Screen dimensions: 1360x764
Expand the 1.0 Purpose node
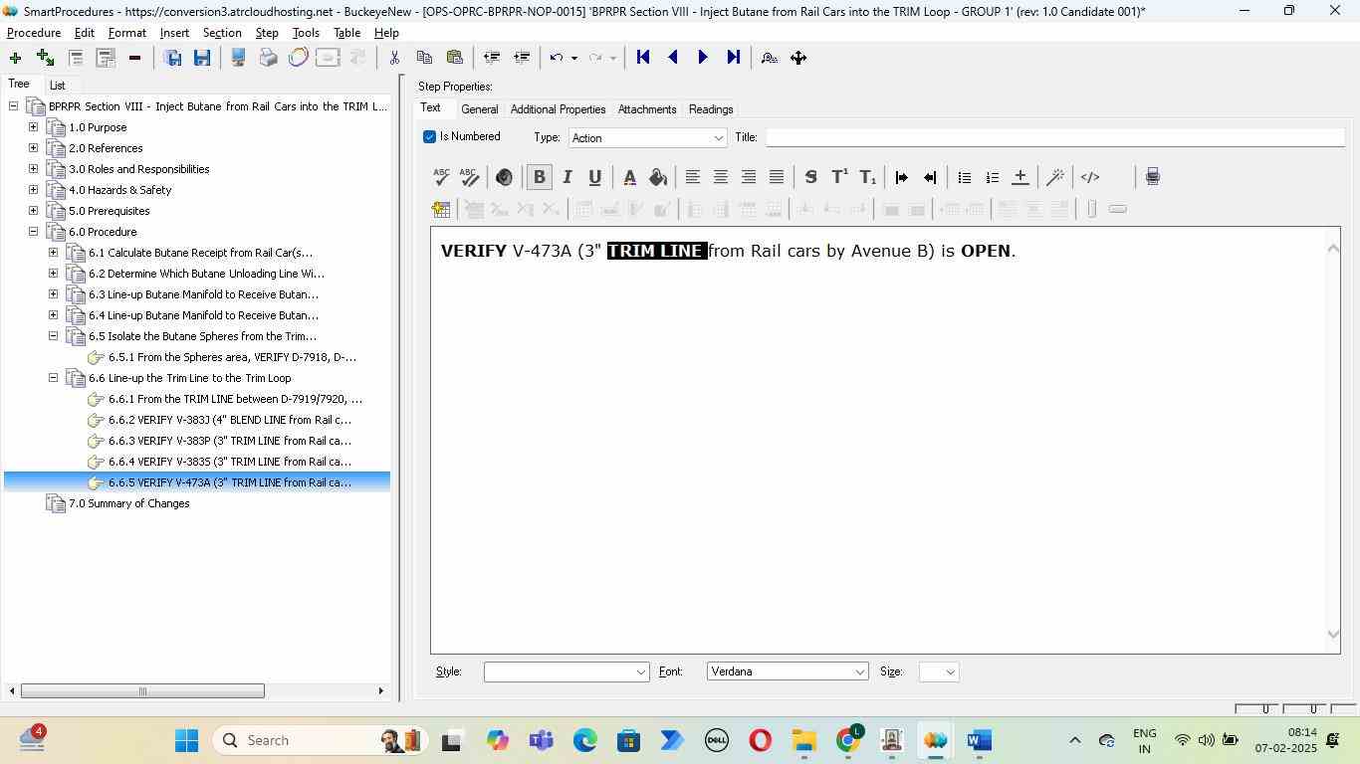pos(33,127)
